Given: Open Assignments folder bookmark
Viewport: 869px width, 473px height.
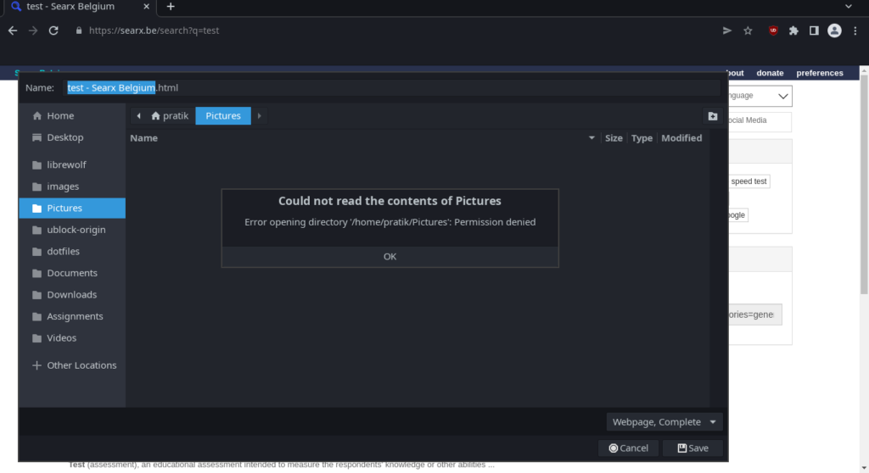Looking at the screenshot, I should 72,315.
